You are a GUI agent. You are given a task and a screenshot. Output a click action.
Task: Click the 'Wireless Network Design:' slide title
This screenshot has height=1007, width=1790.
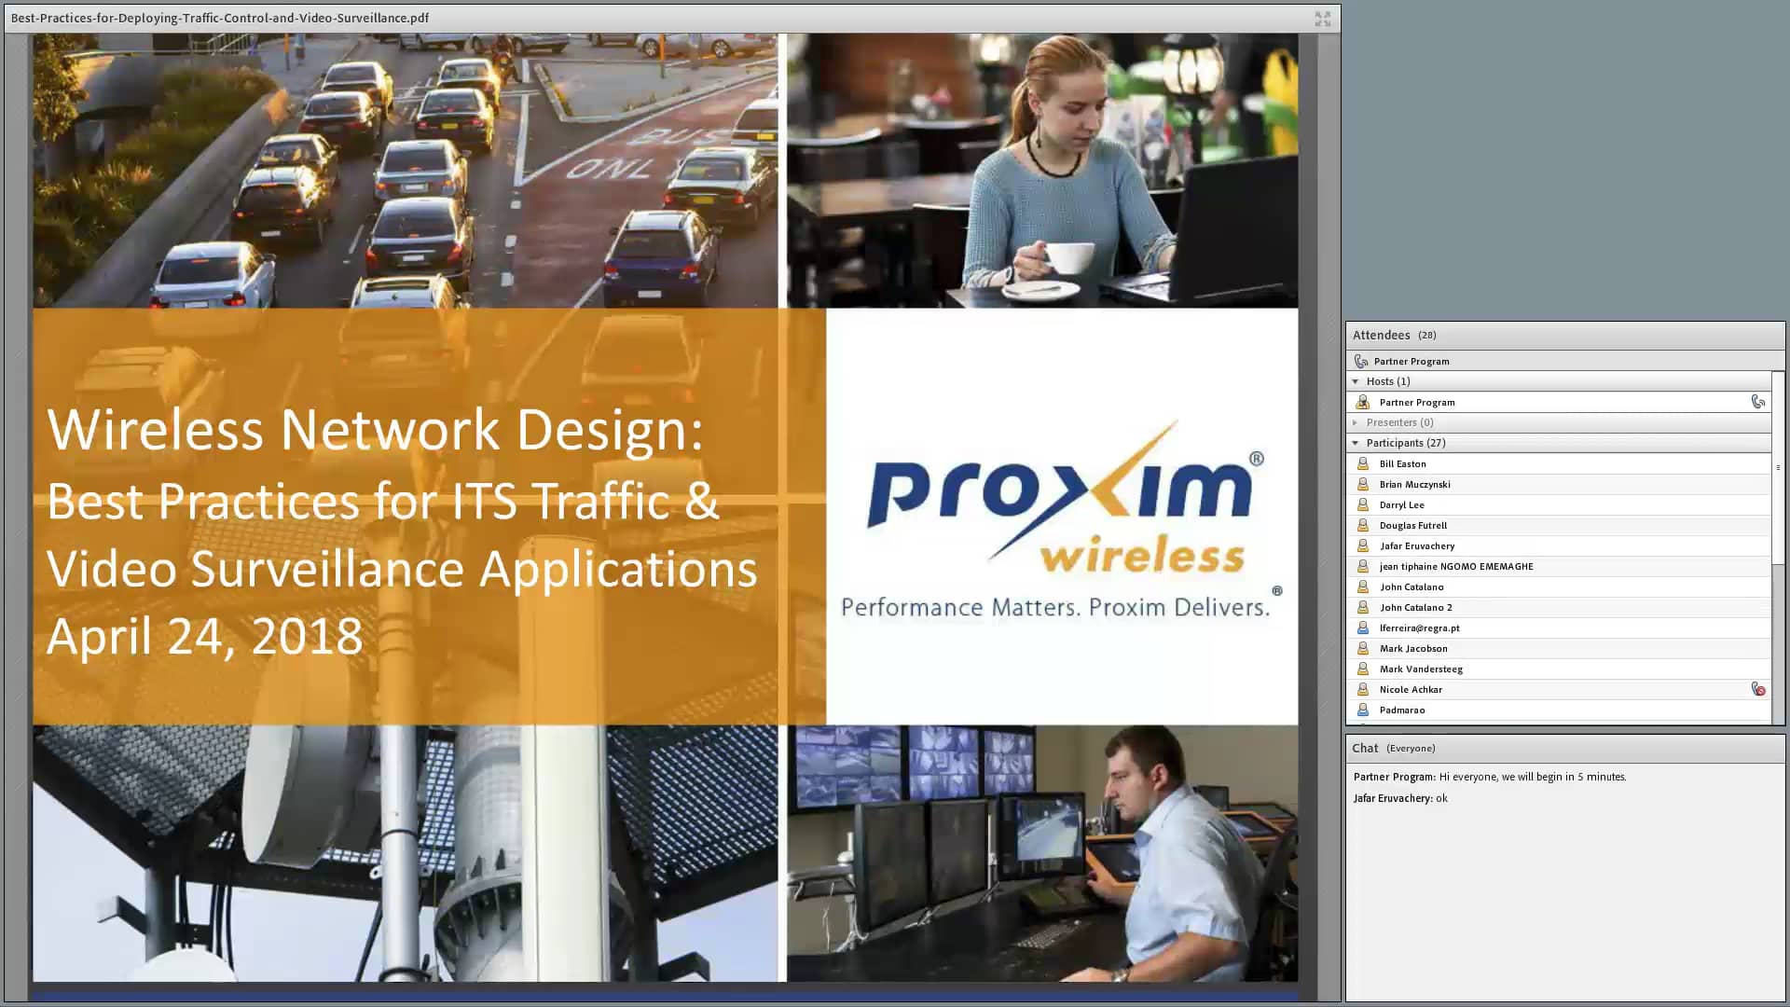(375, 429)
